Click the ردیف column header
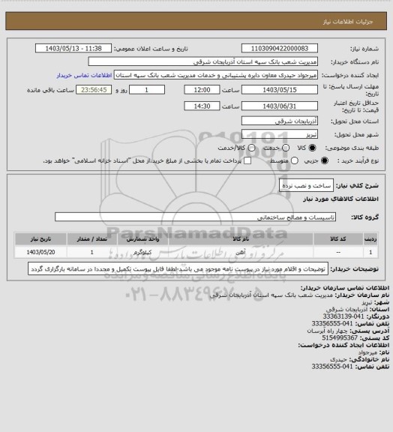This screenshot has height=432, width=393. (370, 238)
